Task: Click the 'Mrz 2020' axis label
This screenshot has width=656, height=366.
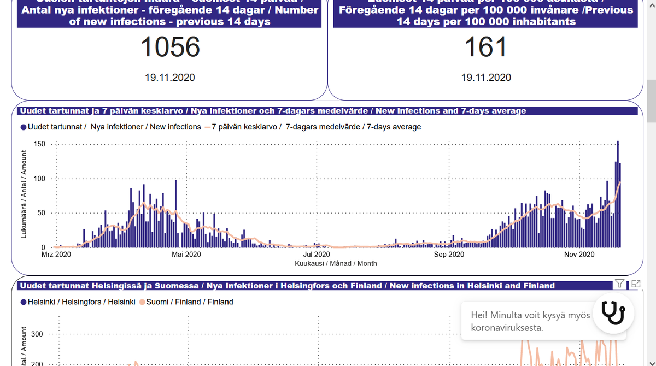Action: click(56, 255)
